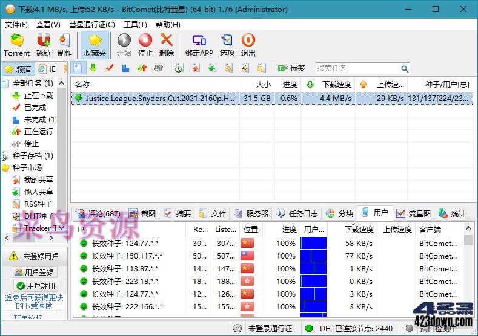Select 正在下载 in sidebar tree

[x=39, y=95]
